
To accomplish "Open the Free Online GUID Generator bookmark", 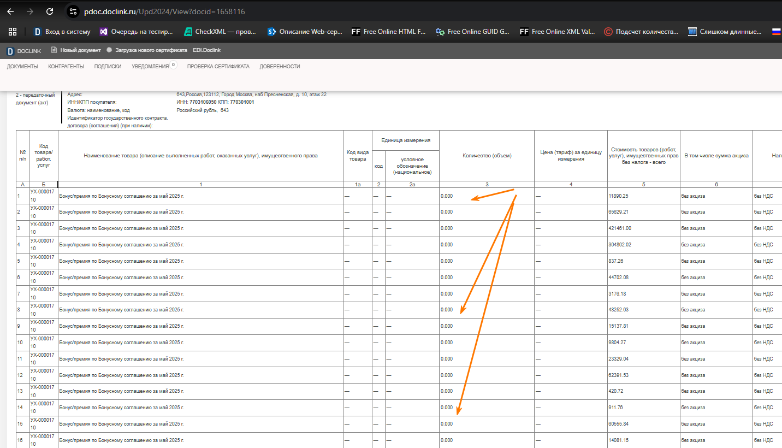I will (472, 32).
